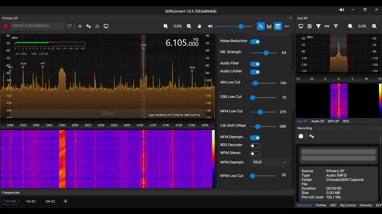
Task: Enable the WFM Stereo switch
Action: coord(255,154)
